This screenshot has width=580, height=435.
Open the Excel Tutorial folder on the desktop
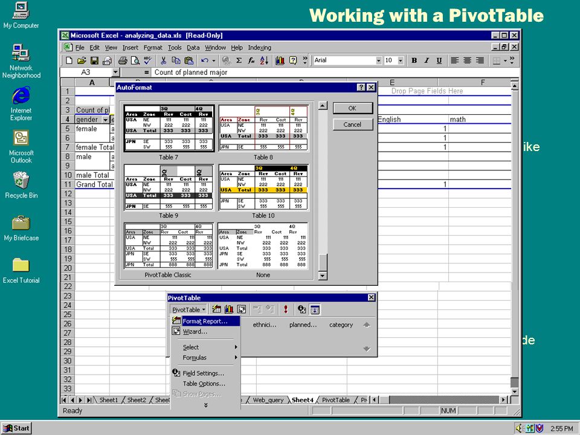(x=21, y=271)
